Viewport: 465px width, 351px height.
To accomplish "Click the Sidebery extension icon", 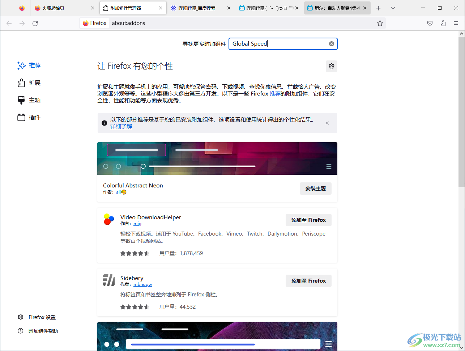I will (x=109, y=280).
